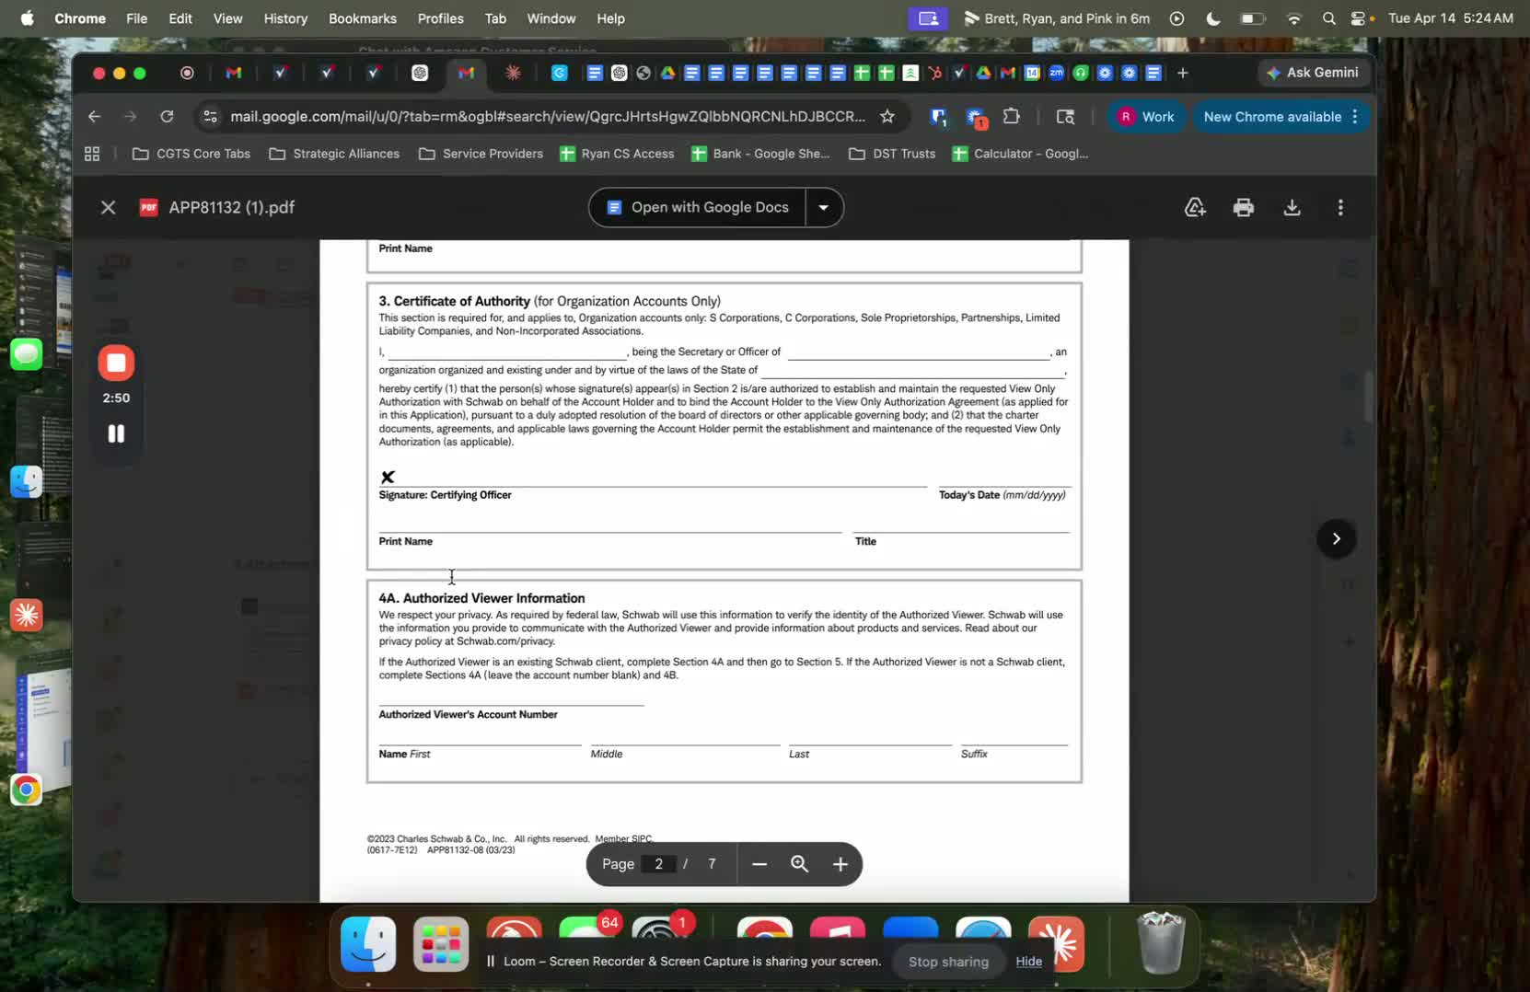
Task: Go to the next attachment with the right arrow
Action: pos(1336,539)
